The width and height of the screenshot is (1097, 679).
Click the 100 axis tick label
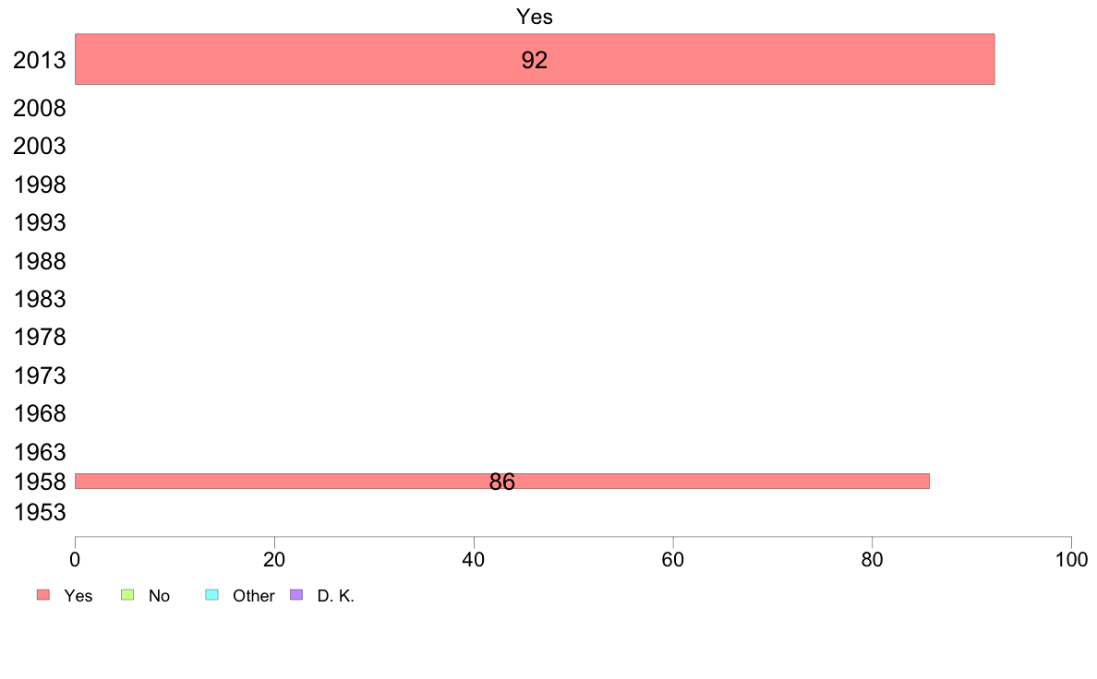point(1072,559)
